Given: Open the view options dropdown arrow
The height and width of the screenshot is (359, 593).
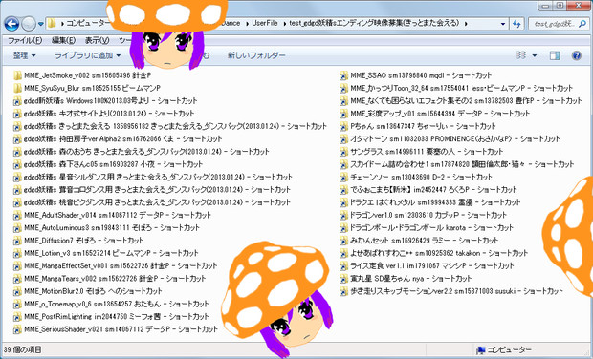Looking at the screenshot, I should [535, 55].
